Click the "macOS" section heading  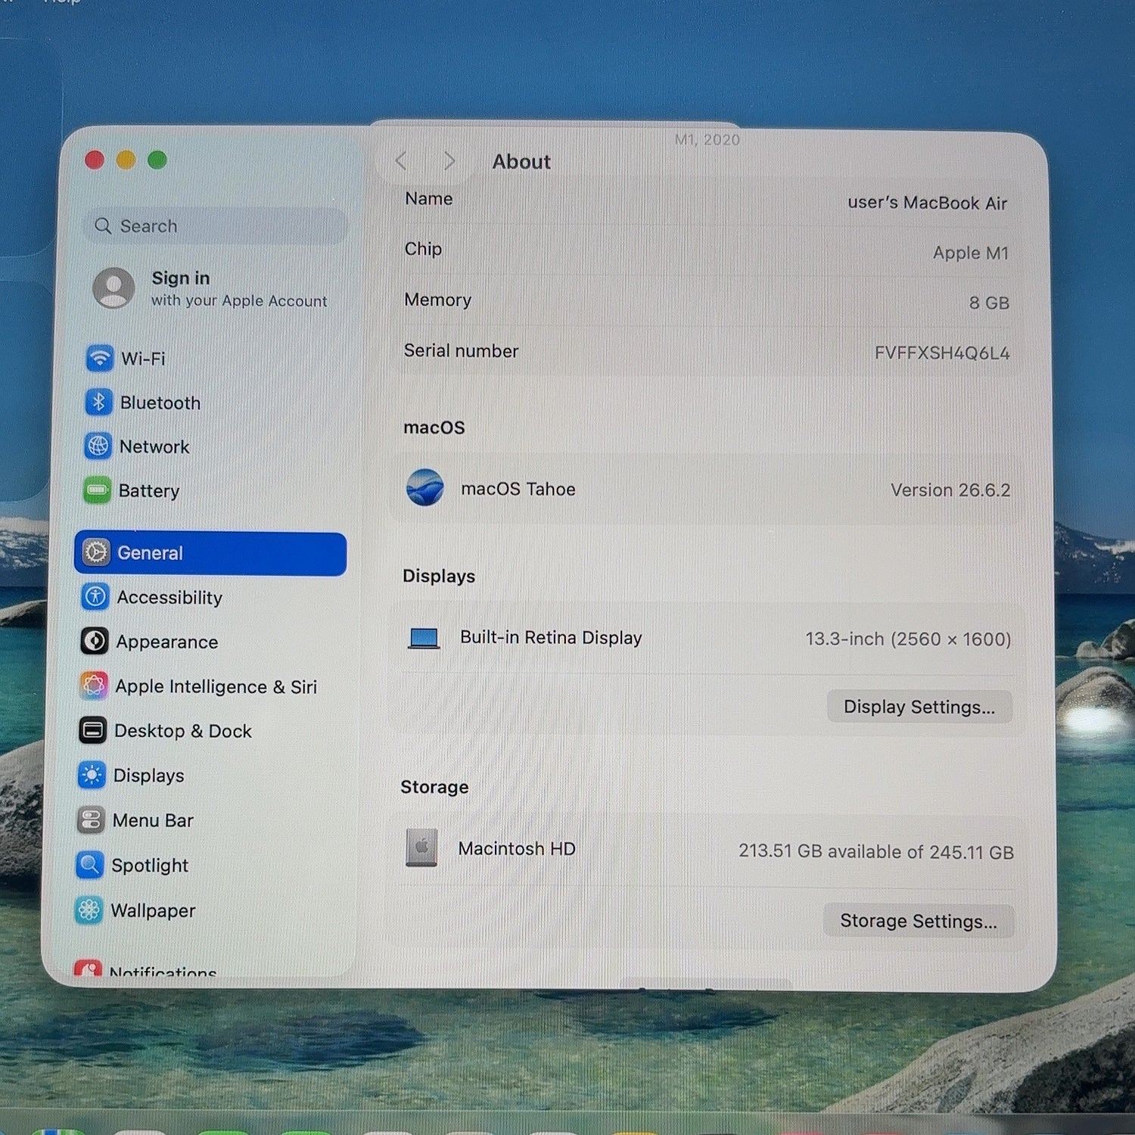pyautogui.click(x=434, y=428)
